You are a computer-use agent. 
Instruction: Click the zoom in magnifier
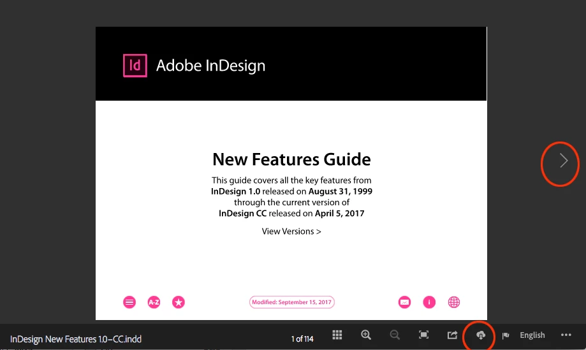(x=366, y=335)
